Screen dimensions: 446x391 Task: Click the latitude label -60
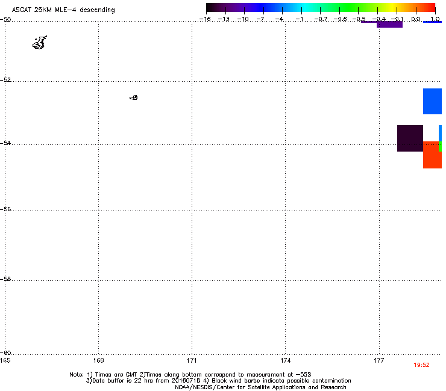point(5,353)
